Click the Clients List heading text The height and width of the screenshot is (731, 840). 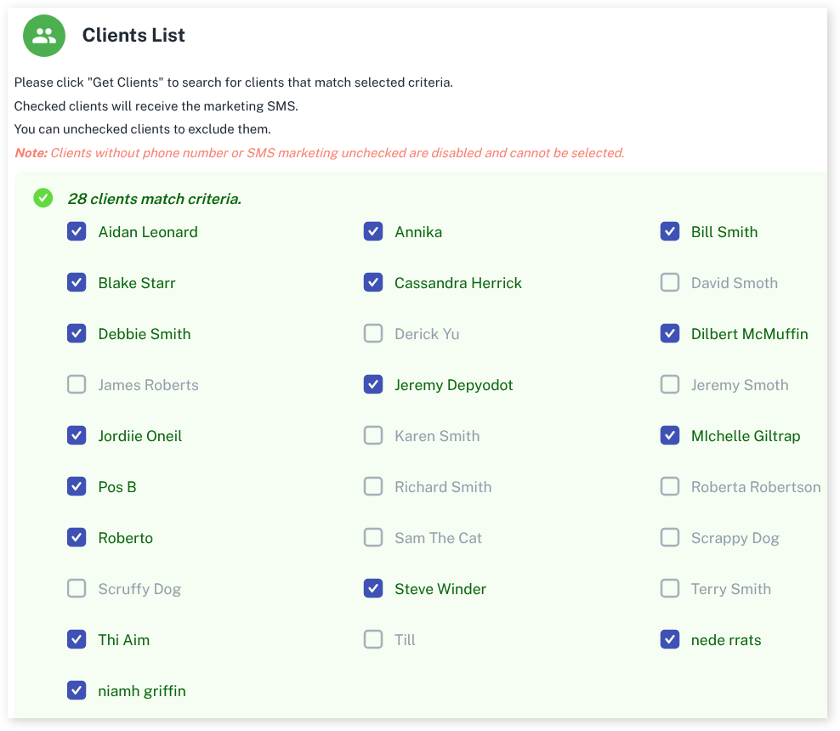(133, 36)
